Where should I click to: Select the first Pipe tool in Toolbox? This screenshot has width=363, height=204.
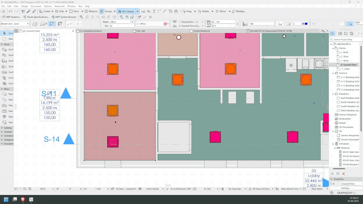pos(7,94)
